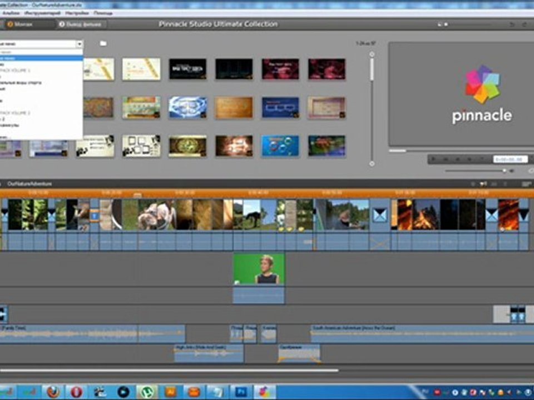Viewport: 534px width, 400px height.
Task: Click the preview scrubber progress bar
Action: [462, 151]
